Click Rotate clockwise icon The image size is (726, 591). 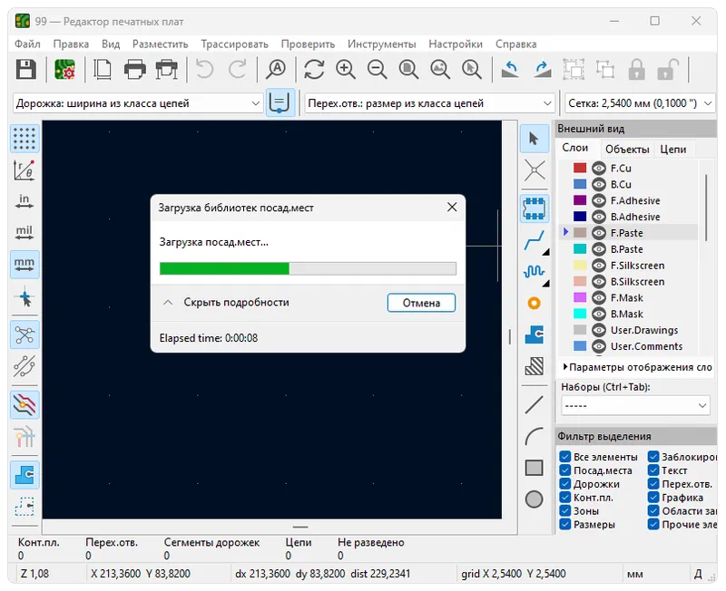point(542,70)
